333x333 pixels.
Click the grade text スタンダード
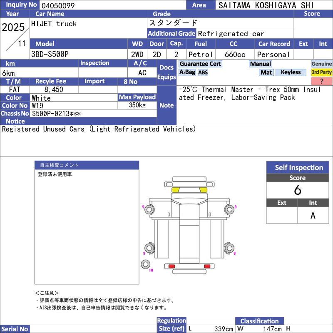point(173,23)
